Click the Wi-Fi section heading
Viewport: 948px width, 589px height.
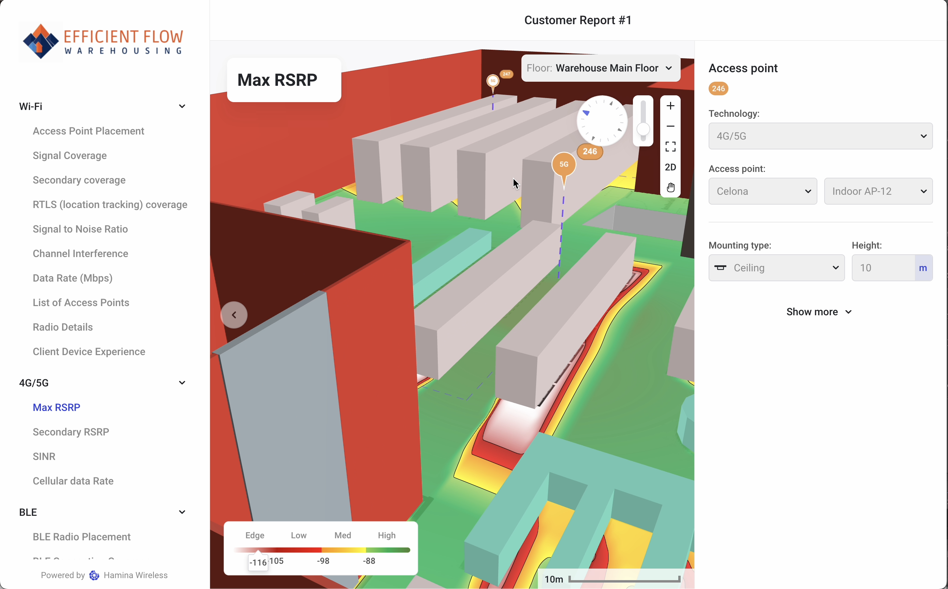[31, 106]
